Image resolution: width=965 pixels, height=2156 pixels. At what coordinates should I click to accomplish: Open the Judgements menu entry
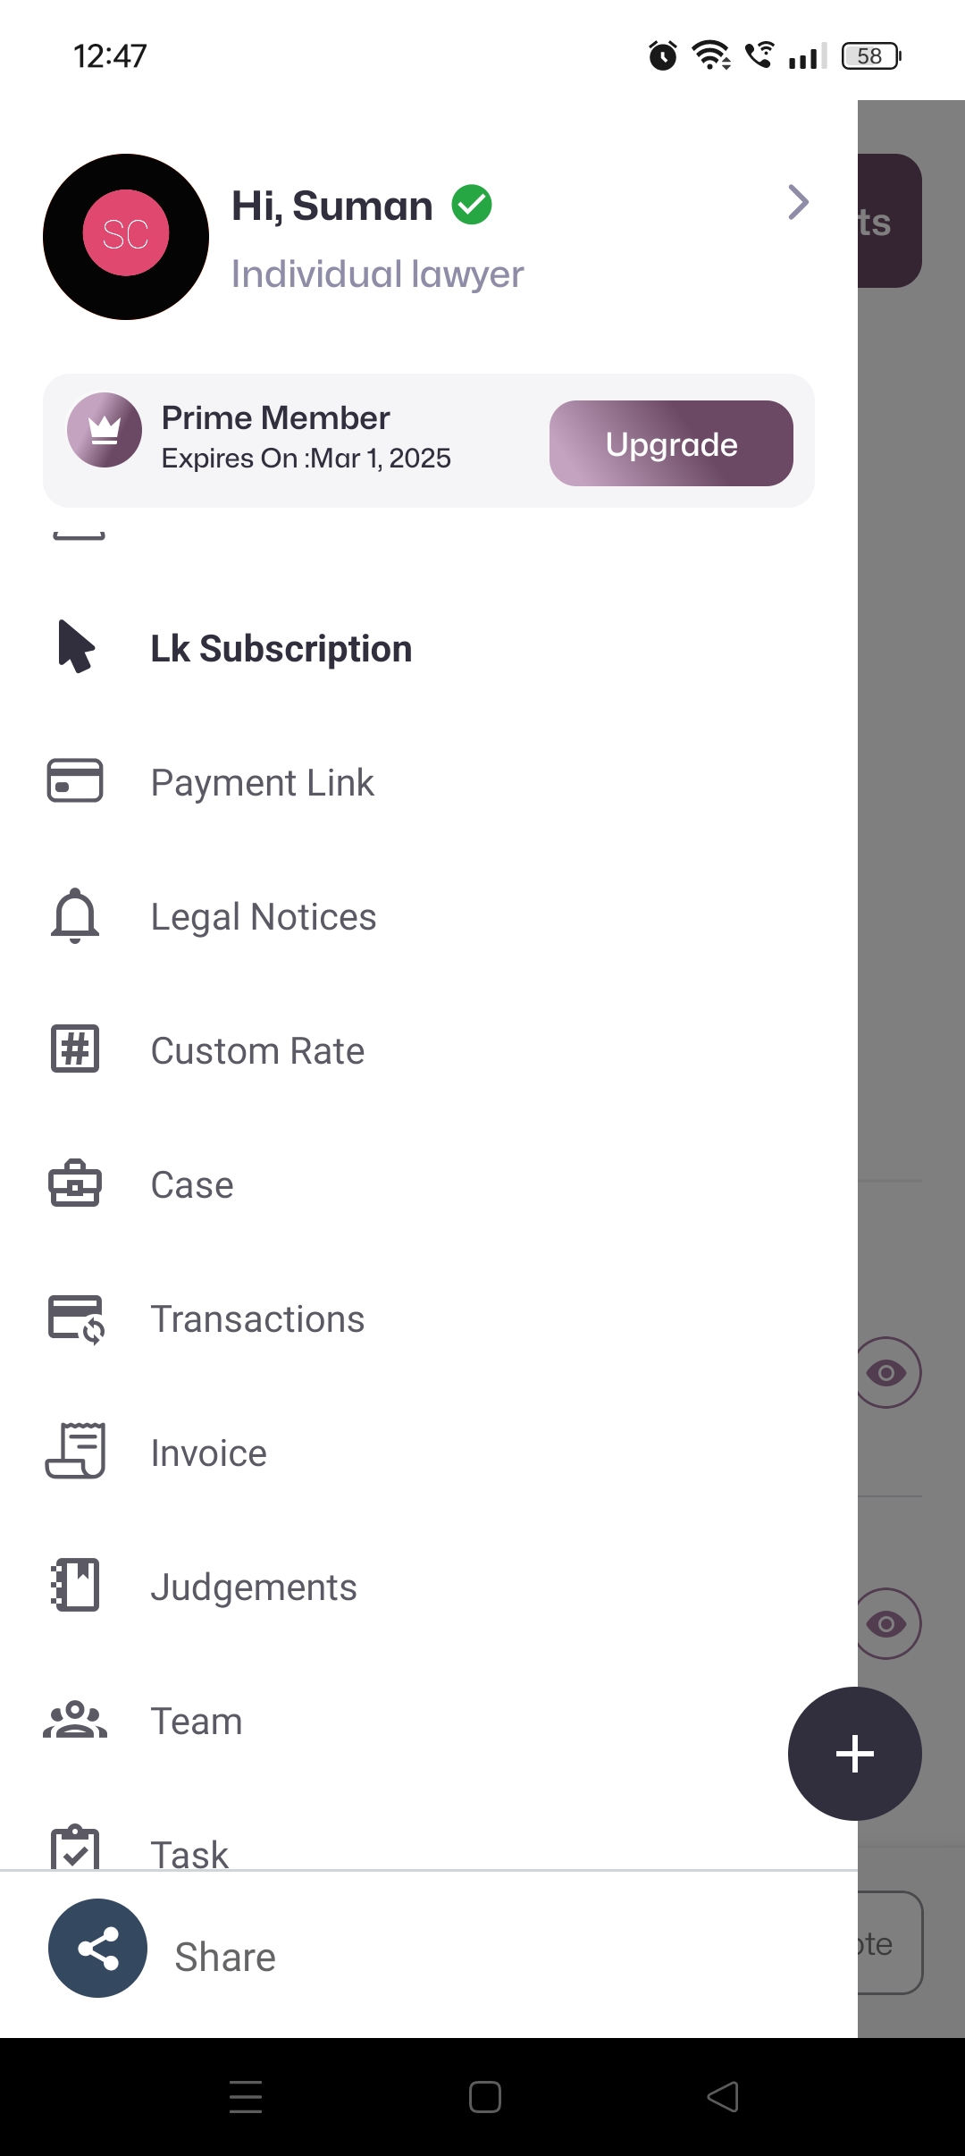pyautogui.click(x=254, y=1588)
